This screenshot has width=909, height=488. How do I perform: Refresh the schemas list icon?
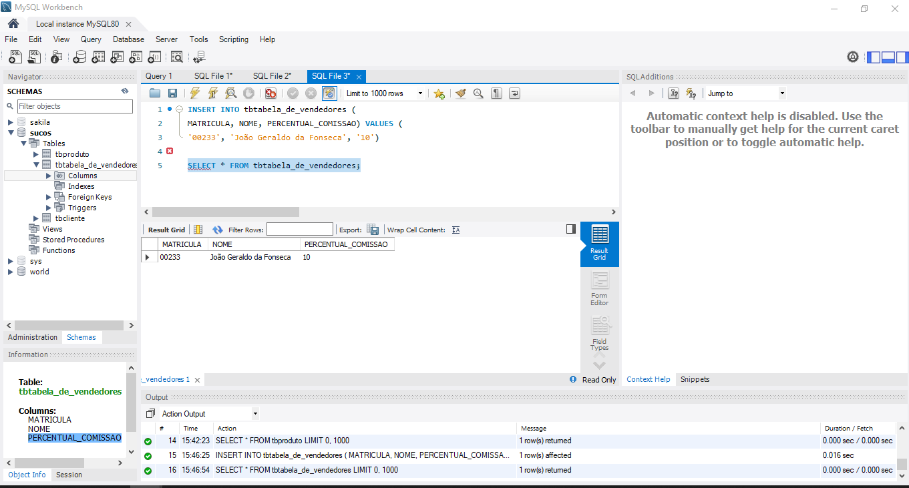[125, 91]
